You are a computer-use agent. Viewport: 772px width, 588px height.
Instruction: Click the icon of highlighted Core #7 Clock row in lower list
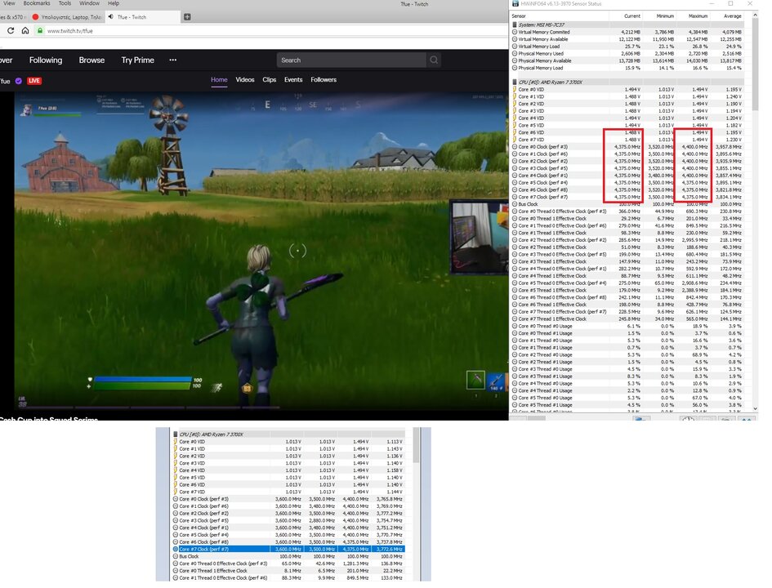176,549
